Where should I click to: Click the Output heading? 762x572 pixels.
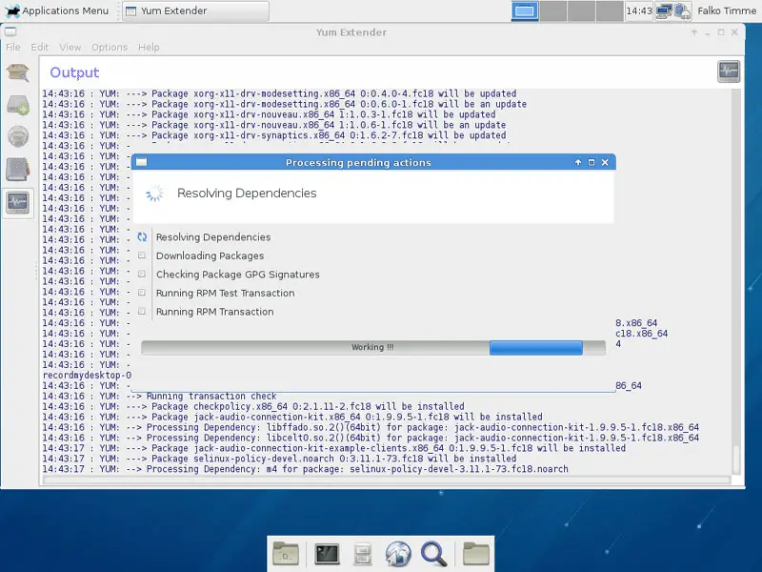click(74, 72)
